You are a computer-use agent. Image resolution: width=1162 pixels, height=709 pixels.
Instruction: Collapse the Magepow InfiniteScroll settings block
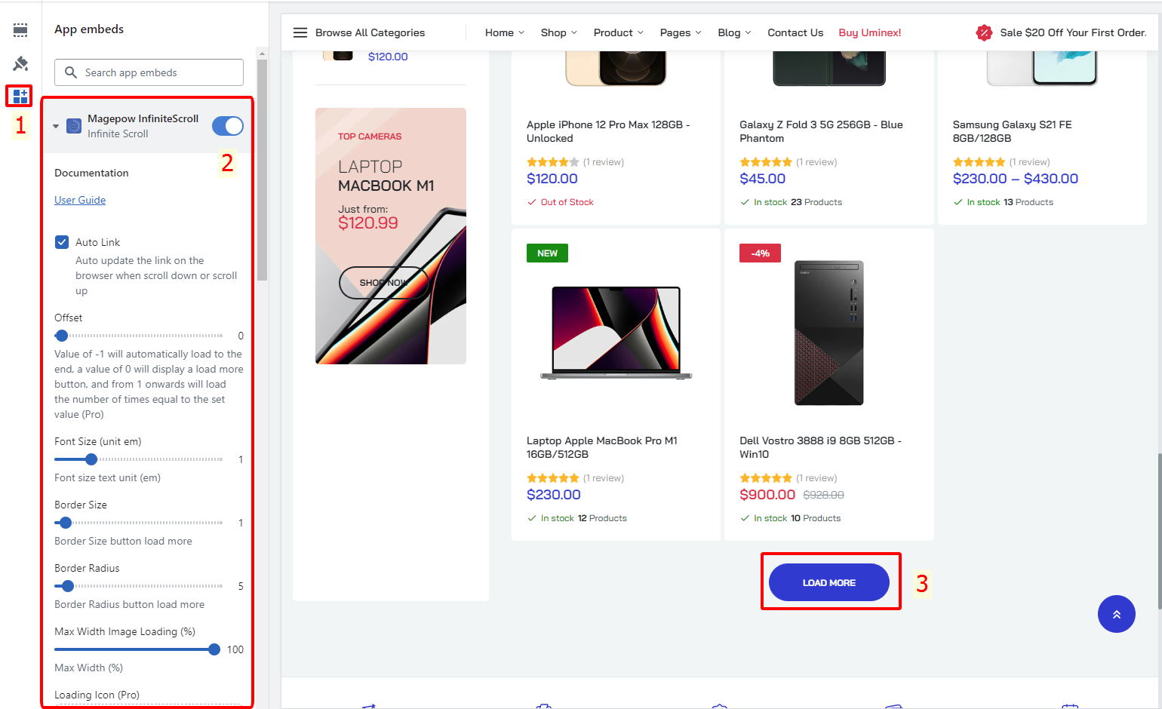pos(56,126)
